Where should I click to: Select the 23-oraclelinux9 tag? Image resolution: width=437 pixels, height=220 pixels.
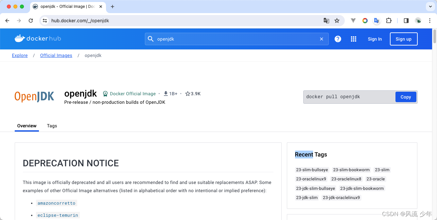pyautogui.click(x=311, y=179)
